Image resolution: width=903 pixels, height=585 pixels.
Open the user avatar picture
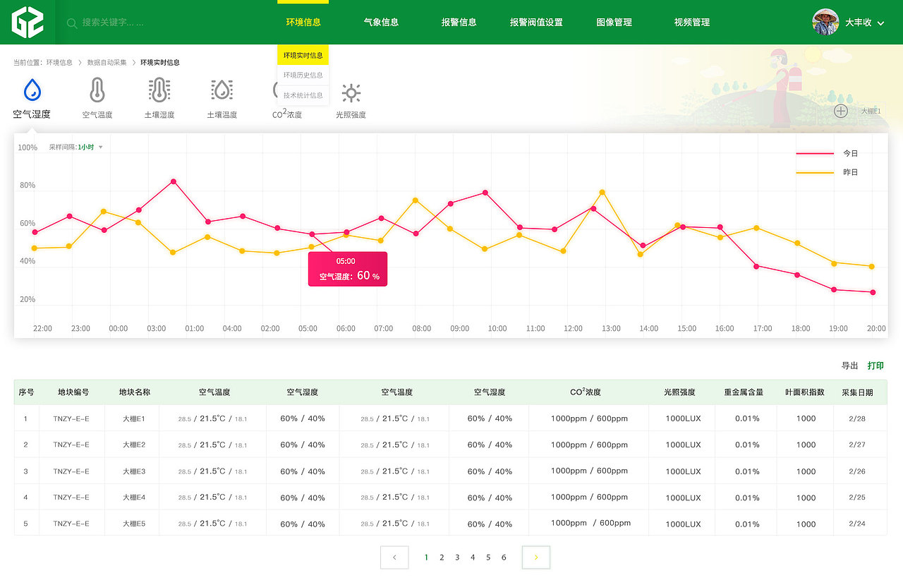(x=825, y=22)
